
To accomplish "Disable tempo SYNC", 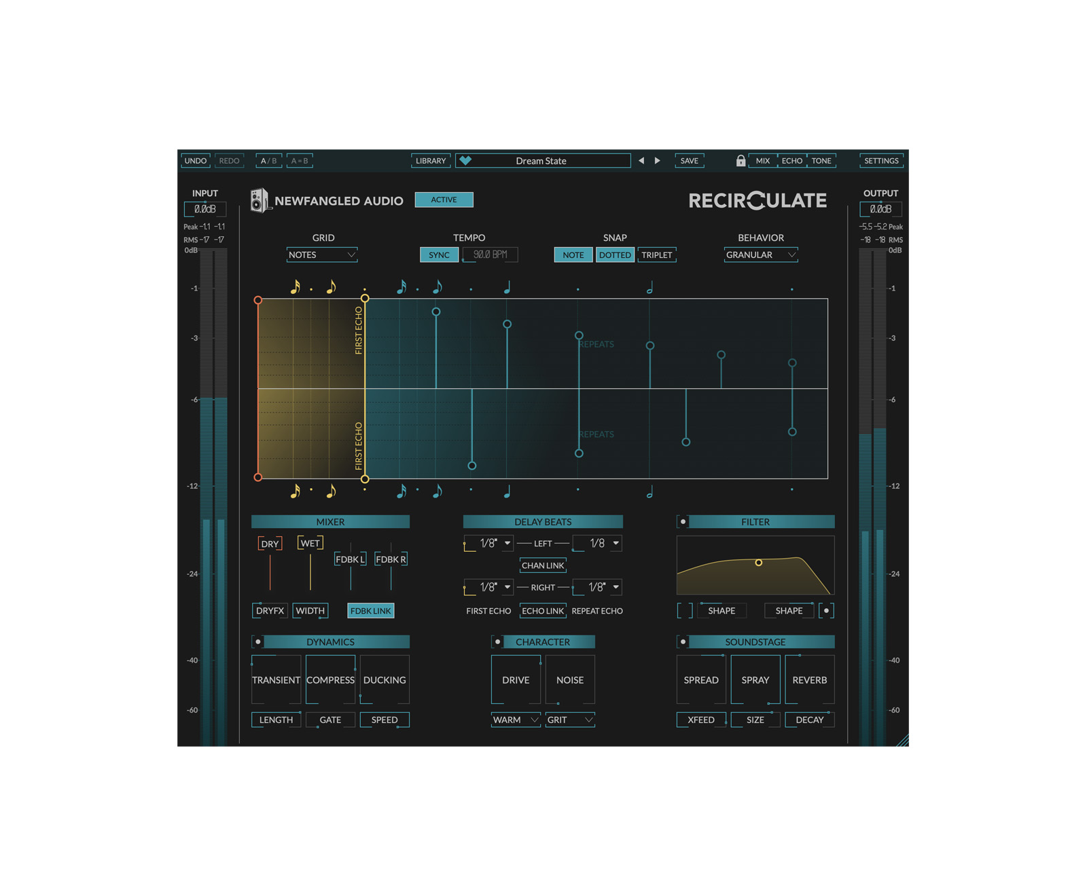I will point(439,255).
